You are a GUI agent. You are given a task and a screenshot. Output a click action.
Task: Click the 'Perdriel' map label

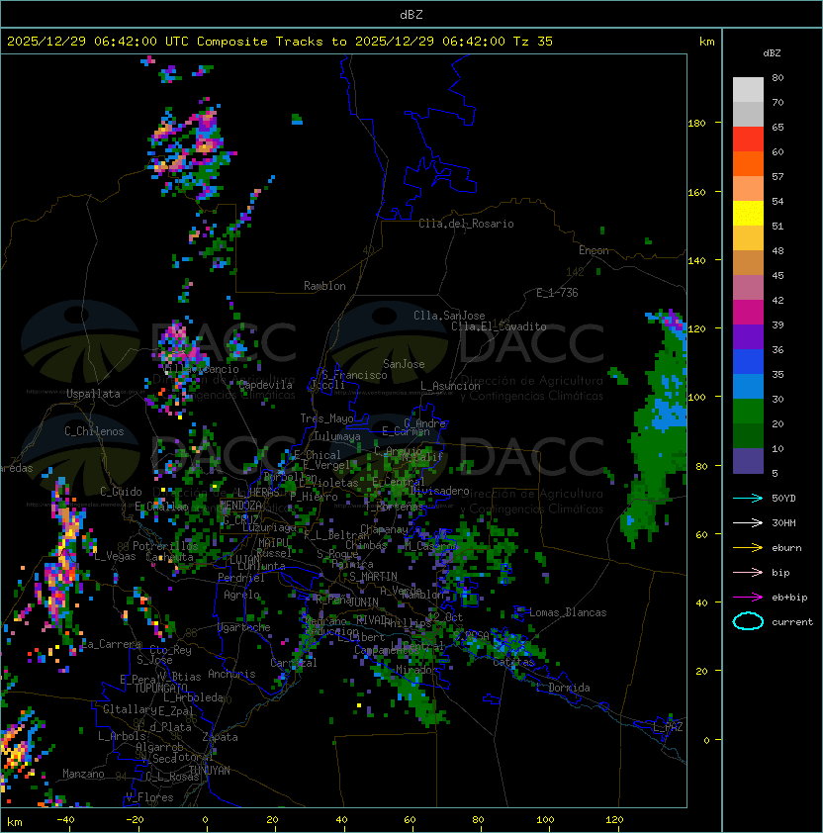(x=241, y=578)
